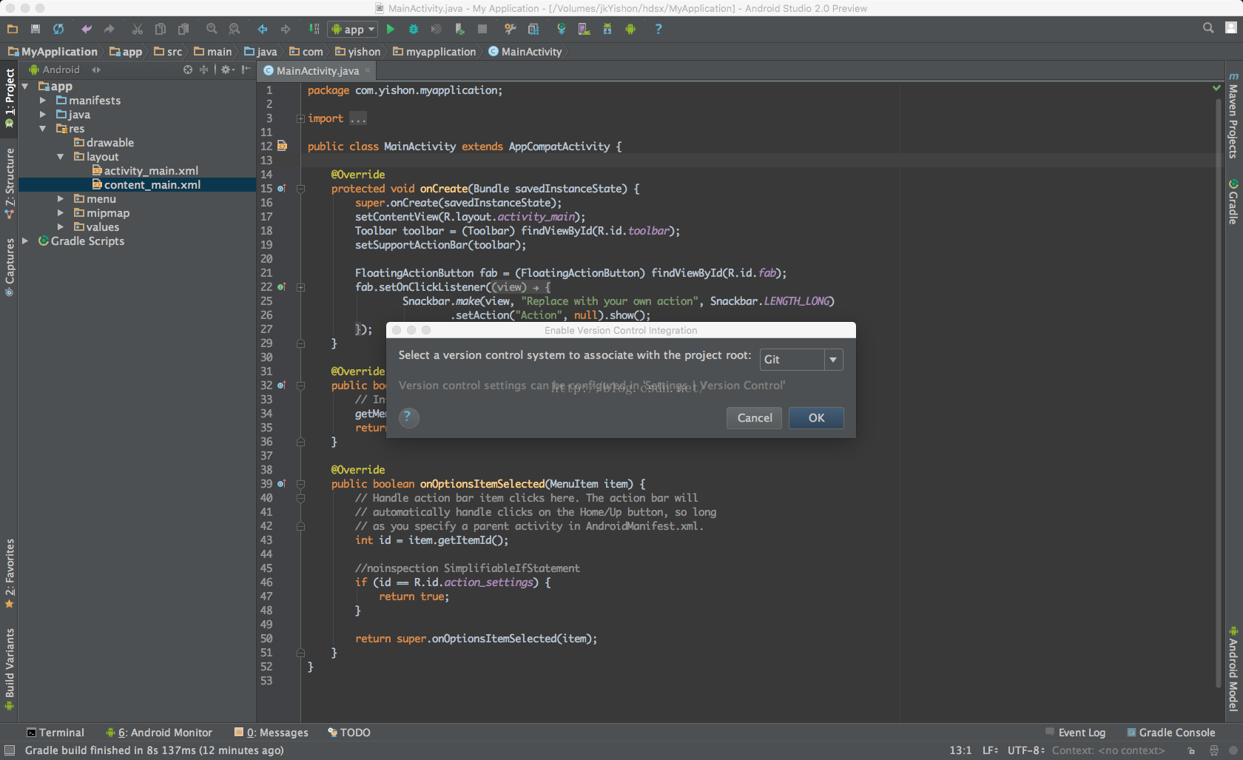Collapse the app module tree node
This screenshot has height=760, width=1243.
25,87
